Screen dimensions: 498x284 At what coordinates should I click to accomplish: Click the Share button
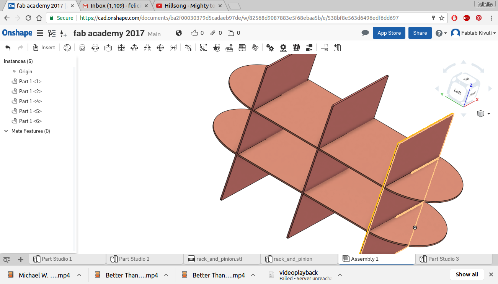tap(420, 33)
